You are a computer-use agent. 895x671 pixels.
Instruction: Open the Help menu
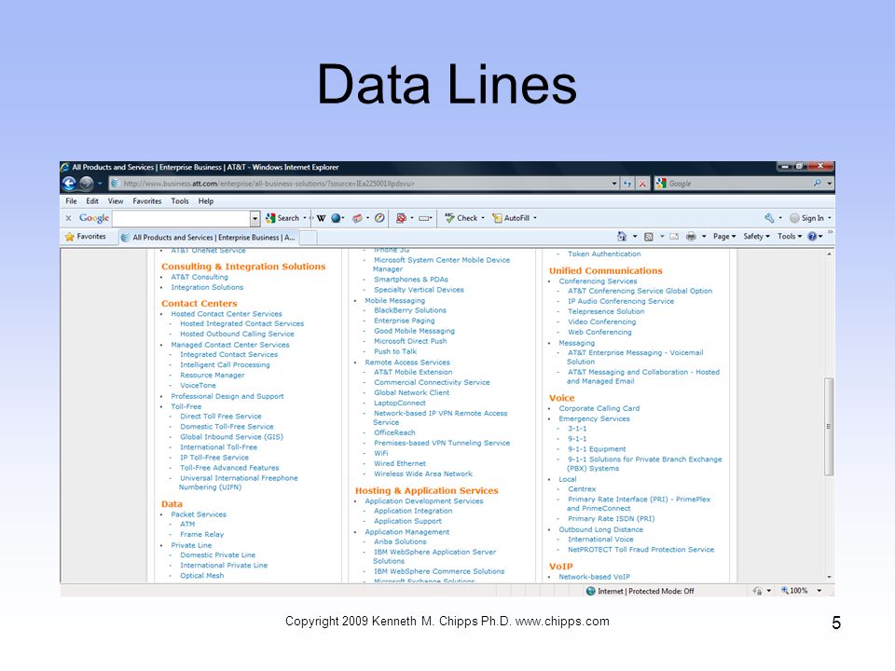coord(206,201)
